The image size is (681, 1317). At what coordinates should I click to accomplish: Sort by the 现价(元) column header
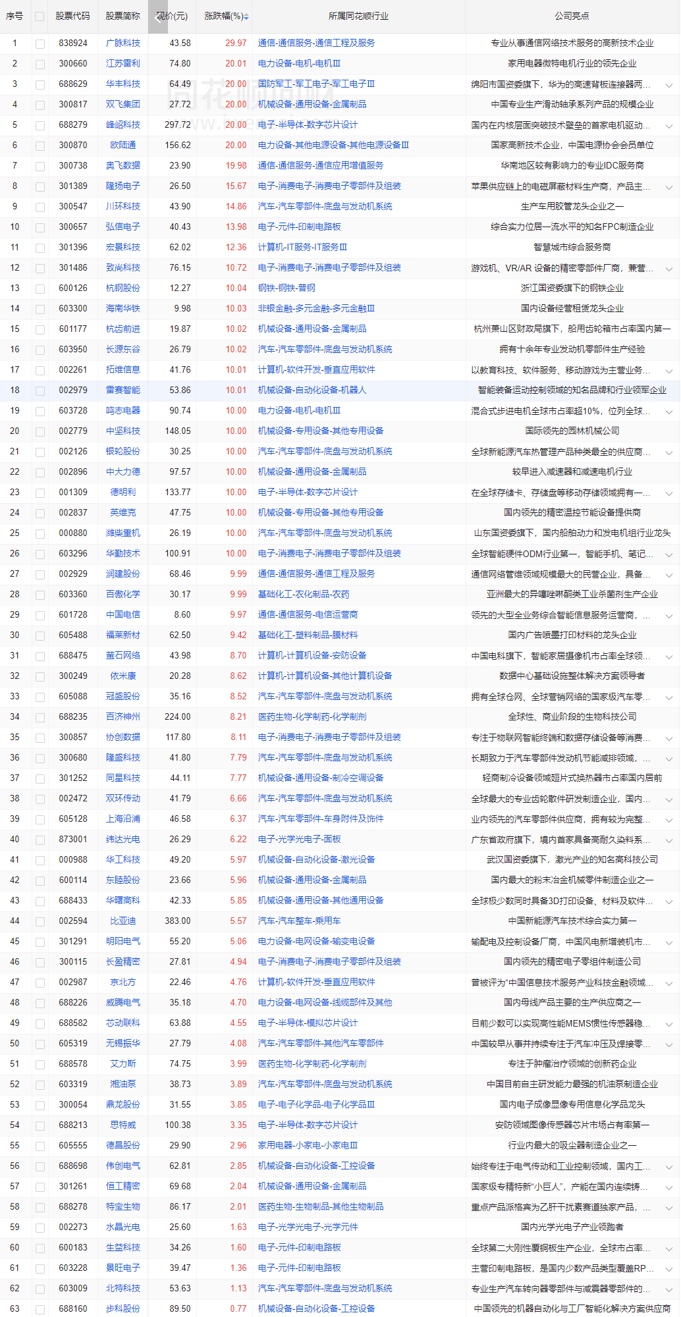coord(173,16)
